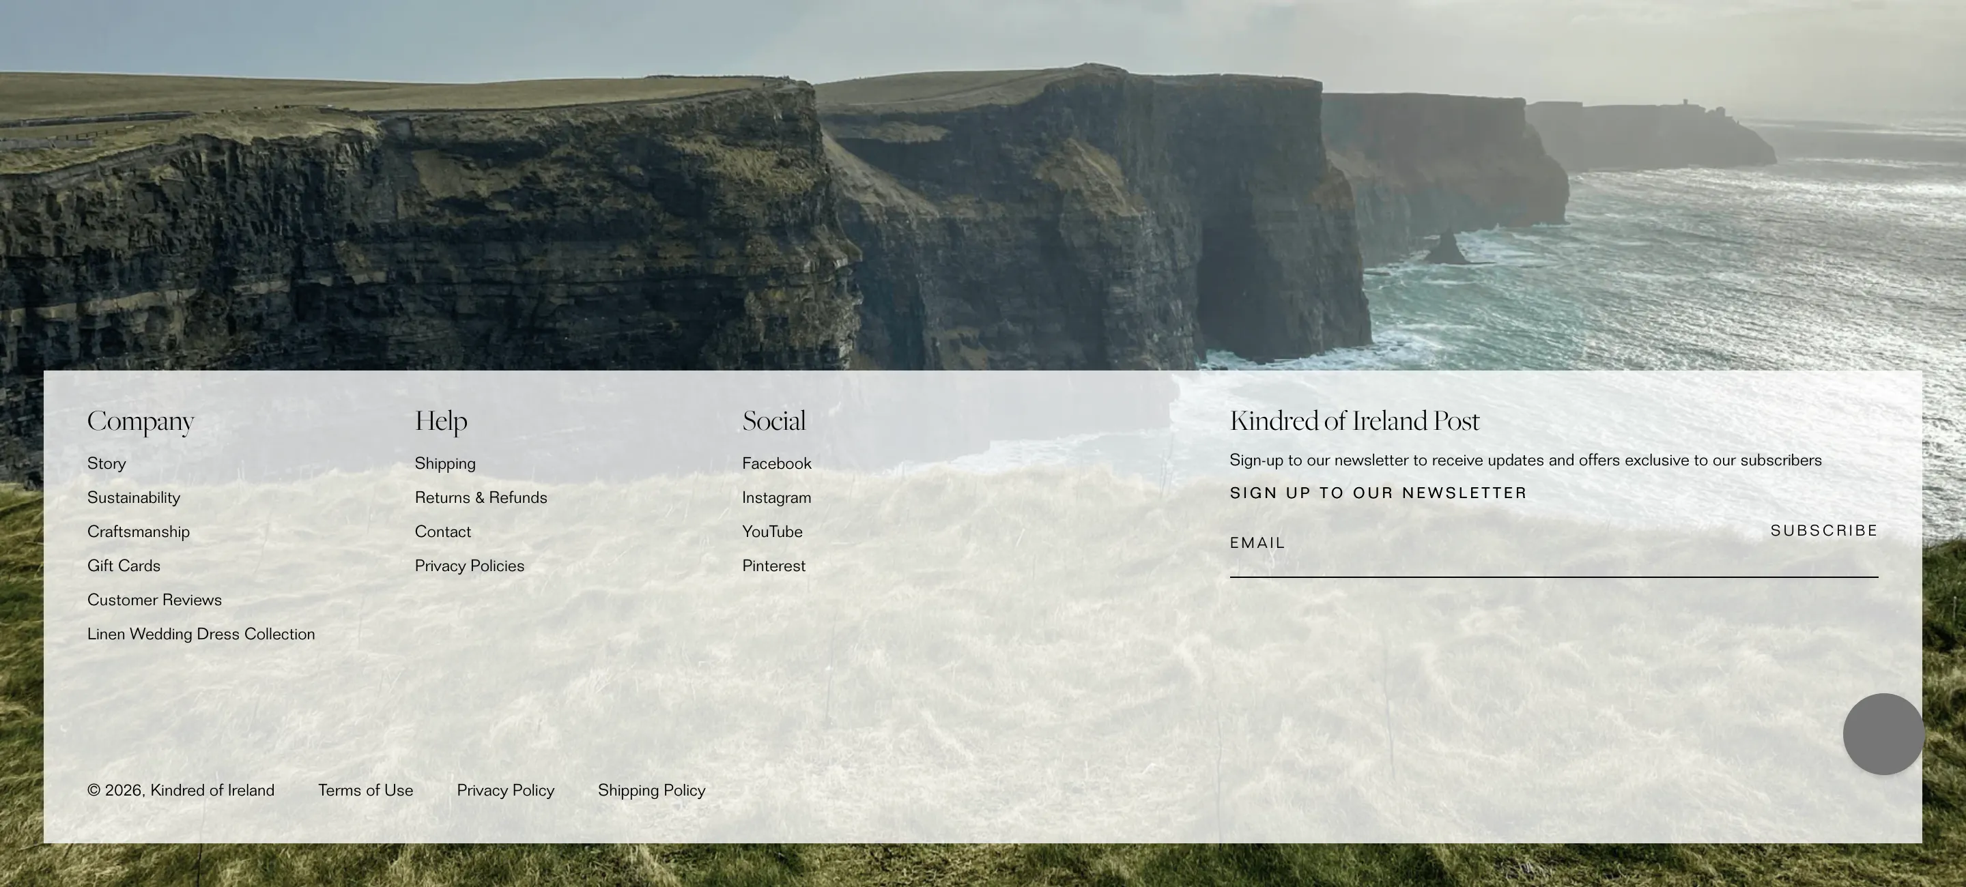1966x887 pixels.
Task: Open the Shipping Policy footer link
Action: pos(651,791)
